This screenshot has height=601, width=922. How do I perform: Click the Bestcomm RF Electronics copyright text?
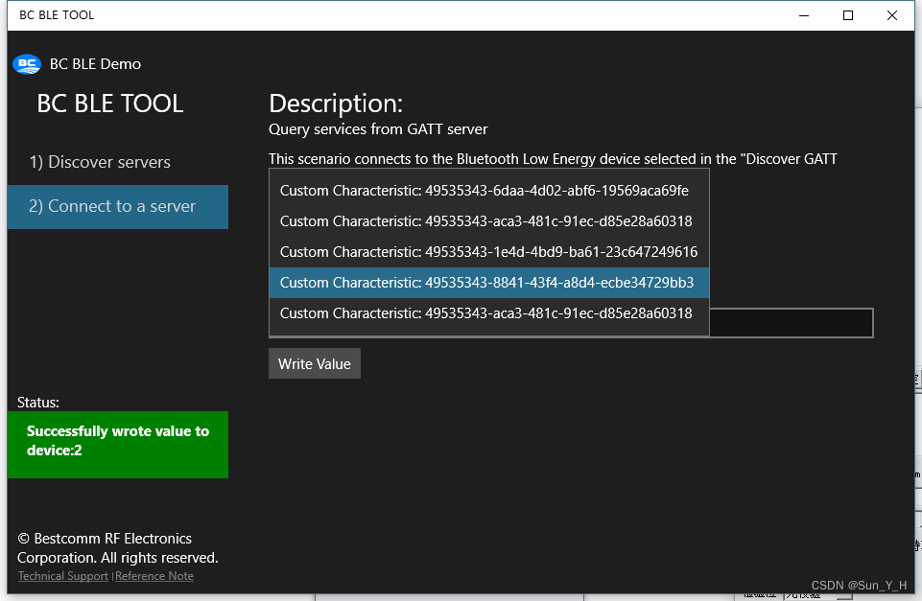pos(118,548)
